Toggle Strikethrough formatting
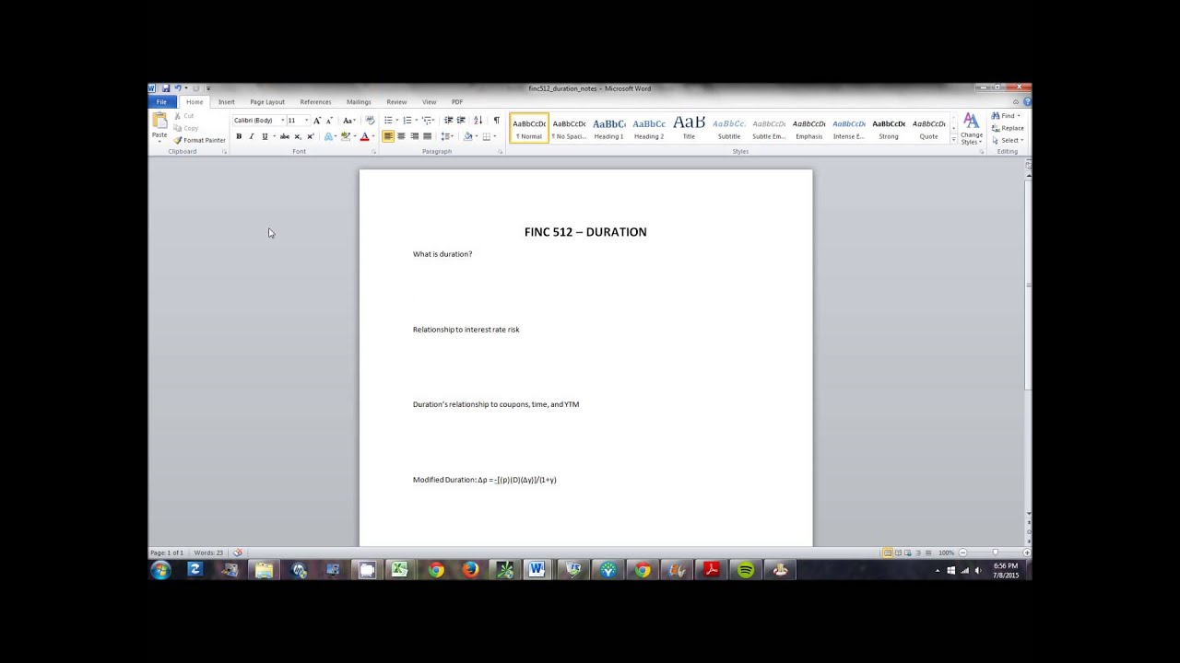This screenshot has width=1180, height=663. [x=284, y=136]
